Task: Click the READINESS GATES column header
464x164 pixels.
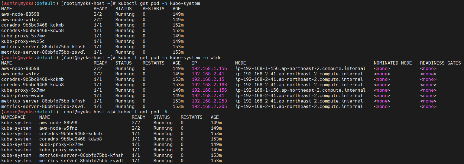Action: click(440, 63)
